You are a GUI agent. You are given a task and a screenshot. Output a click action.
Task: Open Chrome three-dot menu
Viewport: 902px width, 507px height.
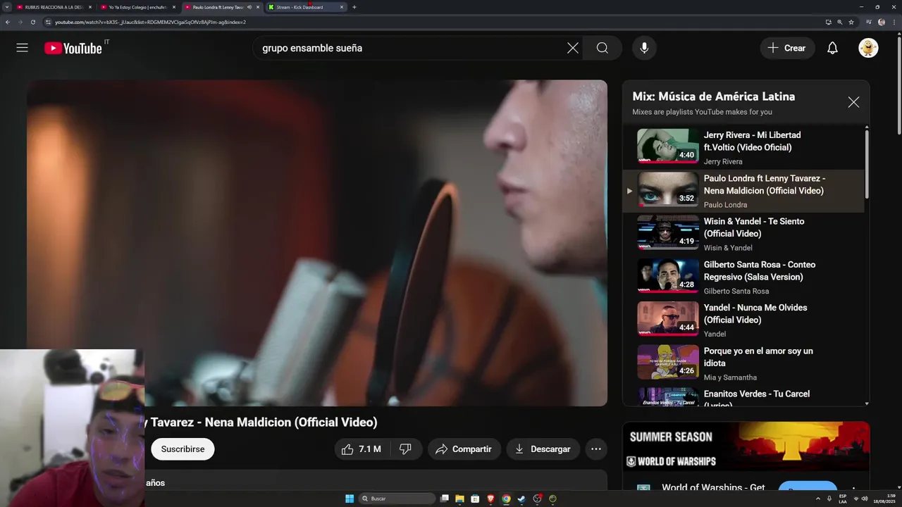click(893, 22)
